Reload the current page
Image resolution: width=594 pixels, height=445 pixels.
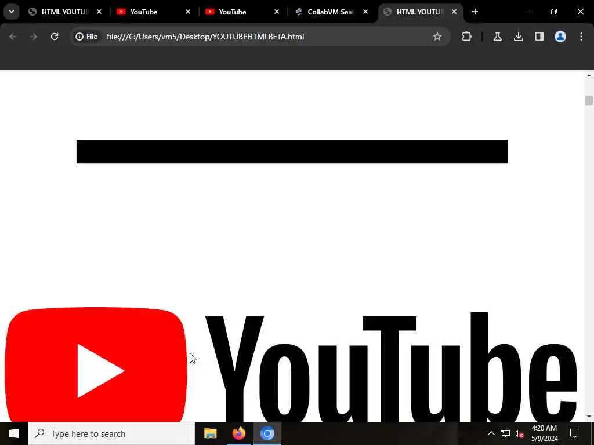coord(55,37)
